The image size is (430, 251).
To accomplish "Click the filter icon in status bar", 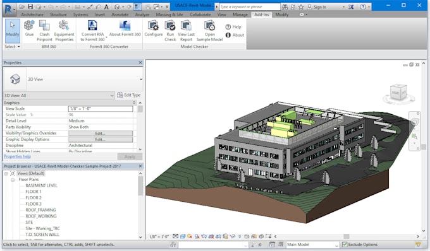I will coord(417,245).
